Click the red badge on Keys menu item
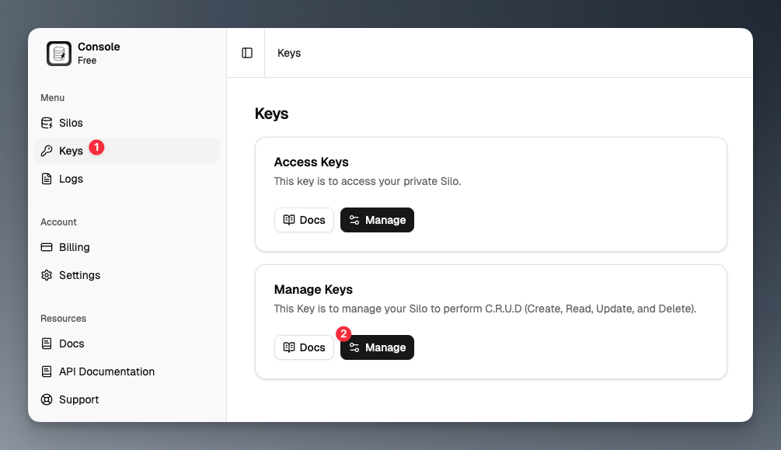The width and height of the screenshot is (781, 450). coord(96,147)
